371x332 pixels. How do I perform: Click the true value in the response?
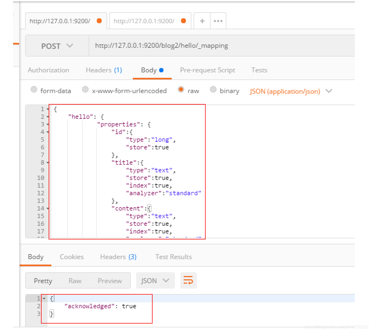click(x=129, y=306)
